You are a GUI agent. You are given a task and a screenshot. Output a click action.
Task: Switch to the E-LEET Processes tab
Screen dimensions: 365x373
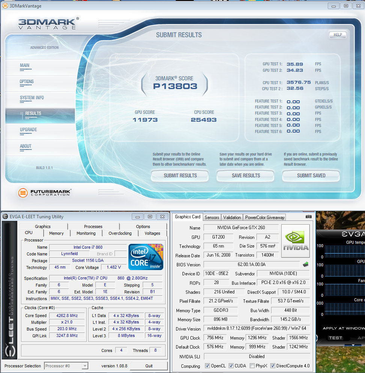(93, 227)
